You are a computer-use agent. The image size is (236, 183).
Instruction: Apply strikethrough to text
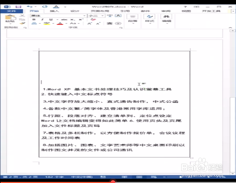pos(64,19)
